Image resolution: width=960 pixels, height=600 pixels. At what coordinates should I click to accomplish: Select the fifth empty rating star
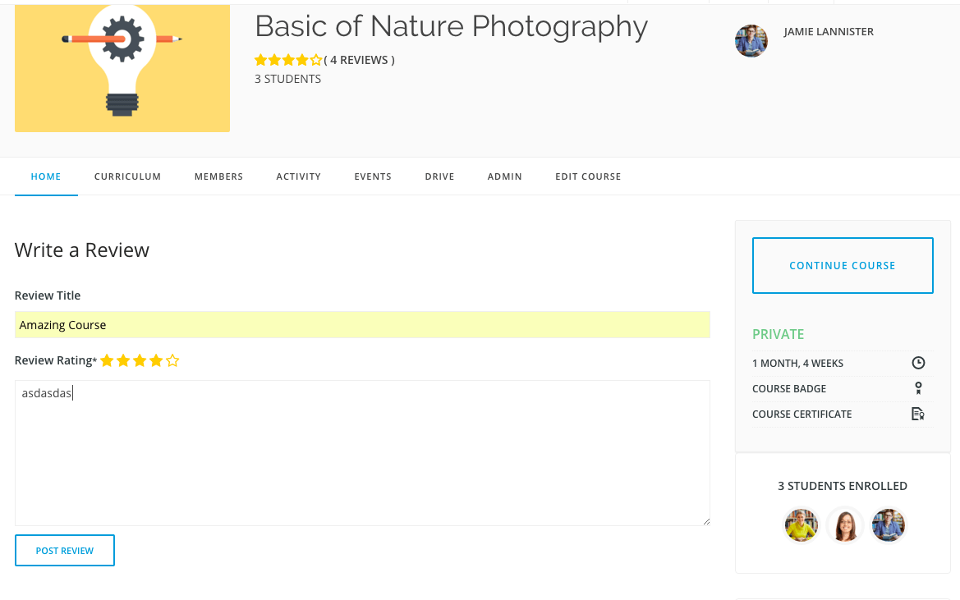point(172,360)
